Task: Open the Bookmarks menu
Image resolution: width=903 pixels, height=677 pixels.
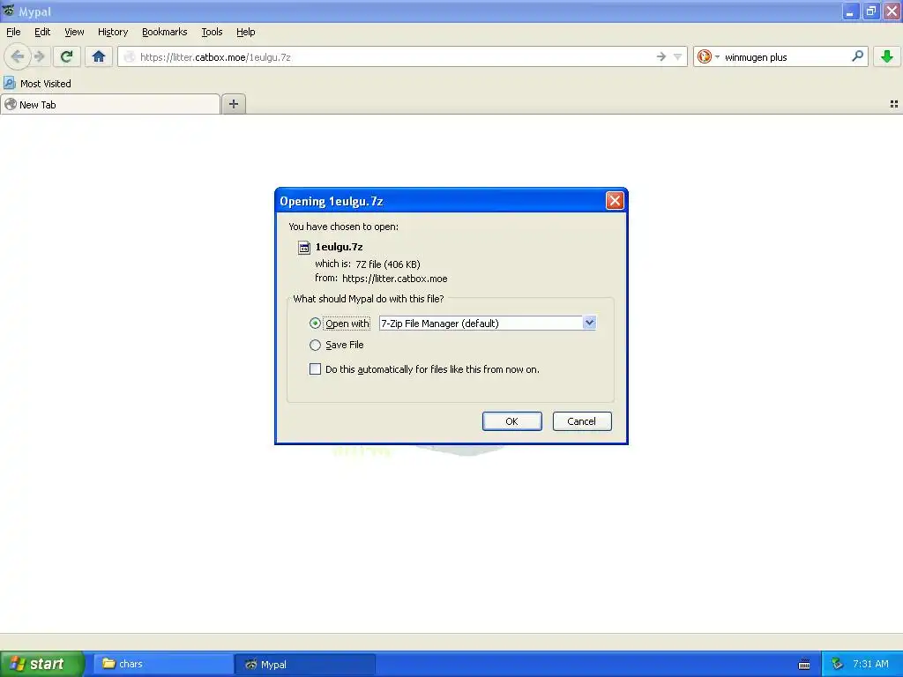Action: [x=165, y=32]
